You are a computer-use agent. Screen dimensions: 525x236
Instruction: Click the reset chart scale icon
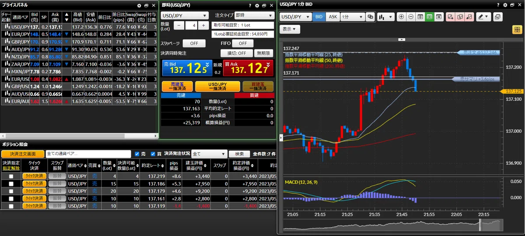pos(420,17)
